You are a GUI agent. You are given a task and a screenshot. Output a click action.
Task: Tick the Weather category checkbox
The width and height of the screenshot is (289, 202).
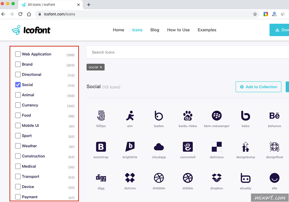point(18,146)
